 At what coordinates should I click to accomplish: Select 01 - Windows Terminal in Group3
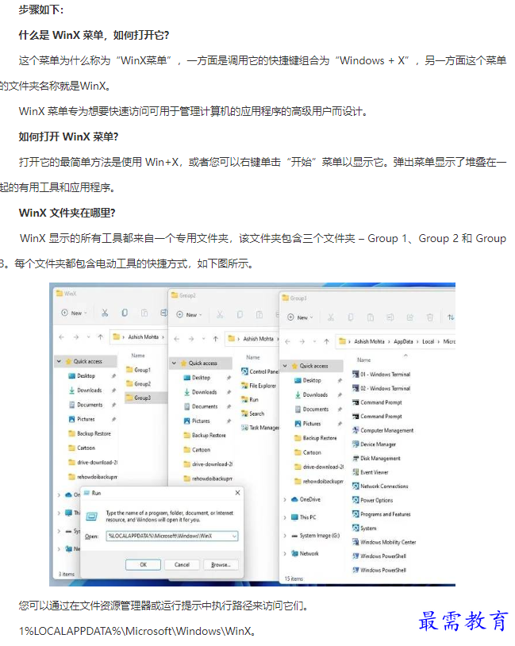click(381, 374)
